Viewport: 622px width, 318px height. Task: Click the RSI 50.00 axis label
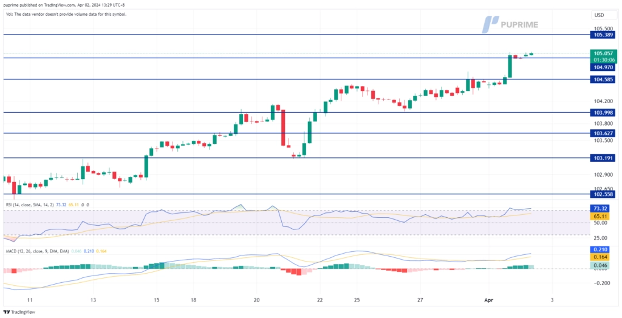[x=600, y=223]
